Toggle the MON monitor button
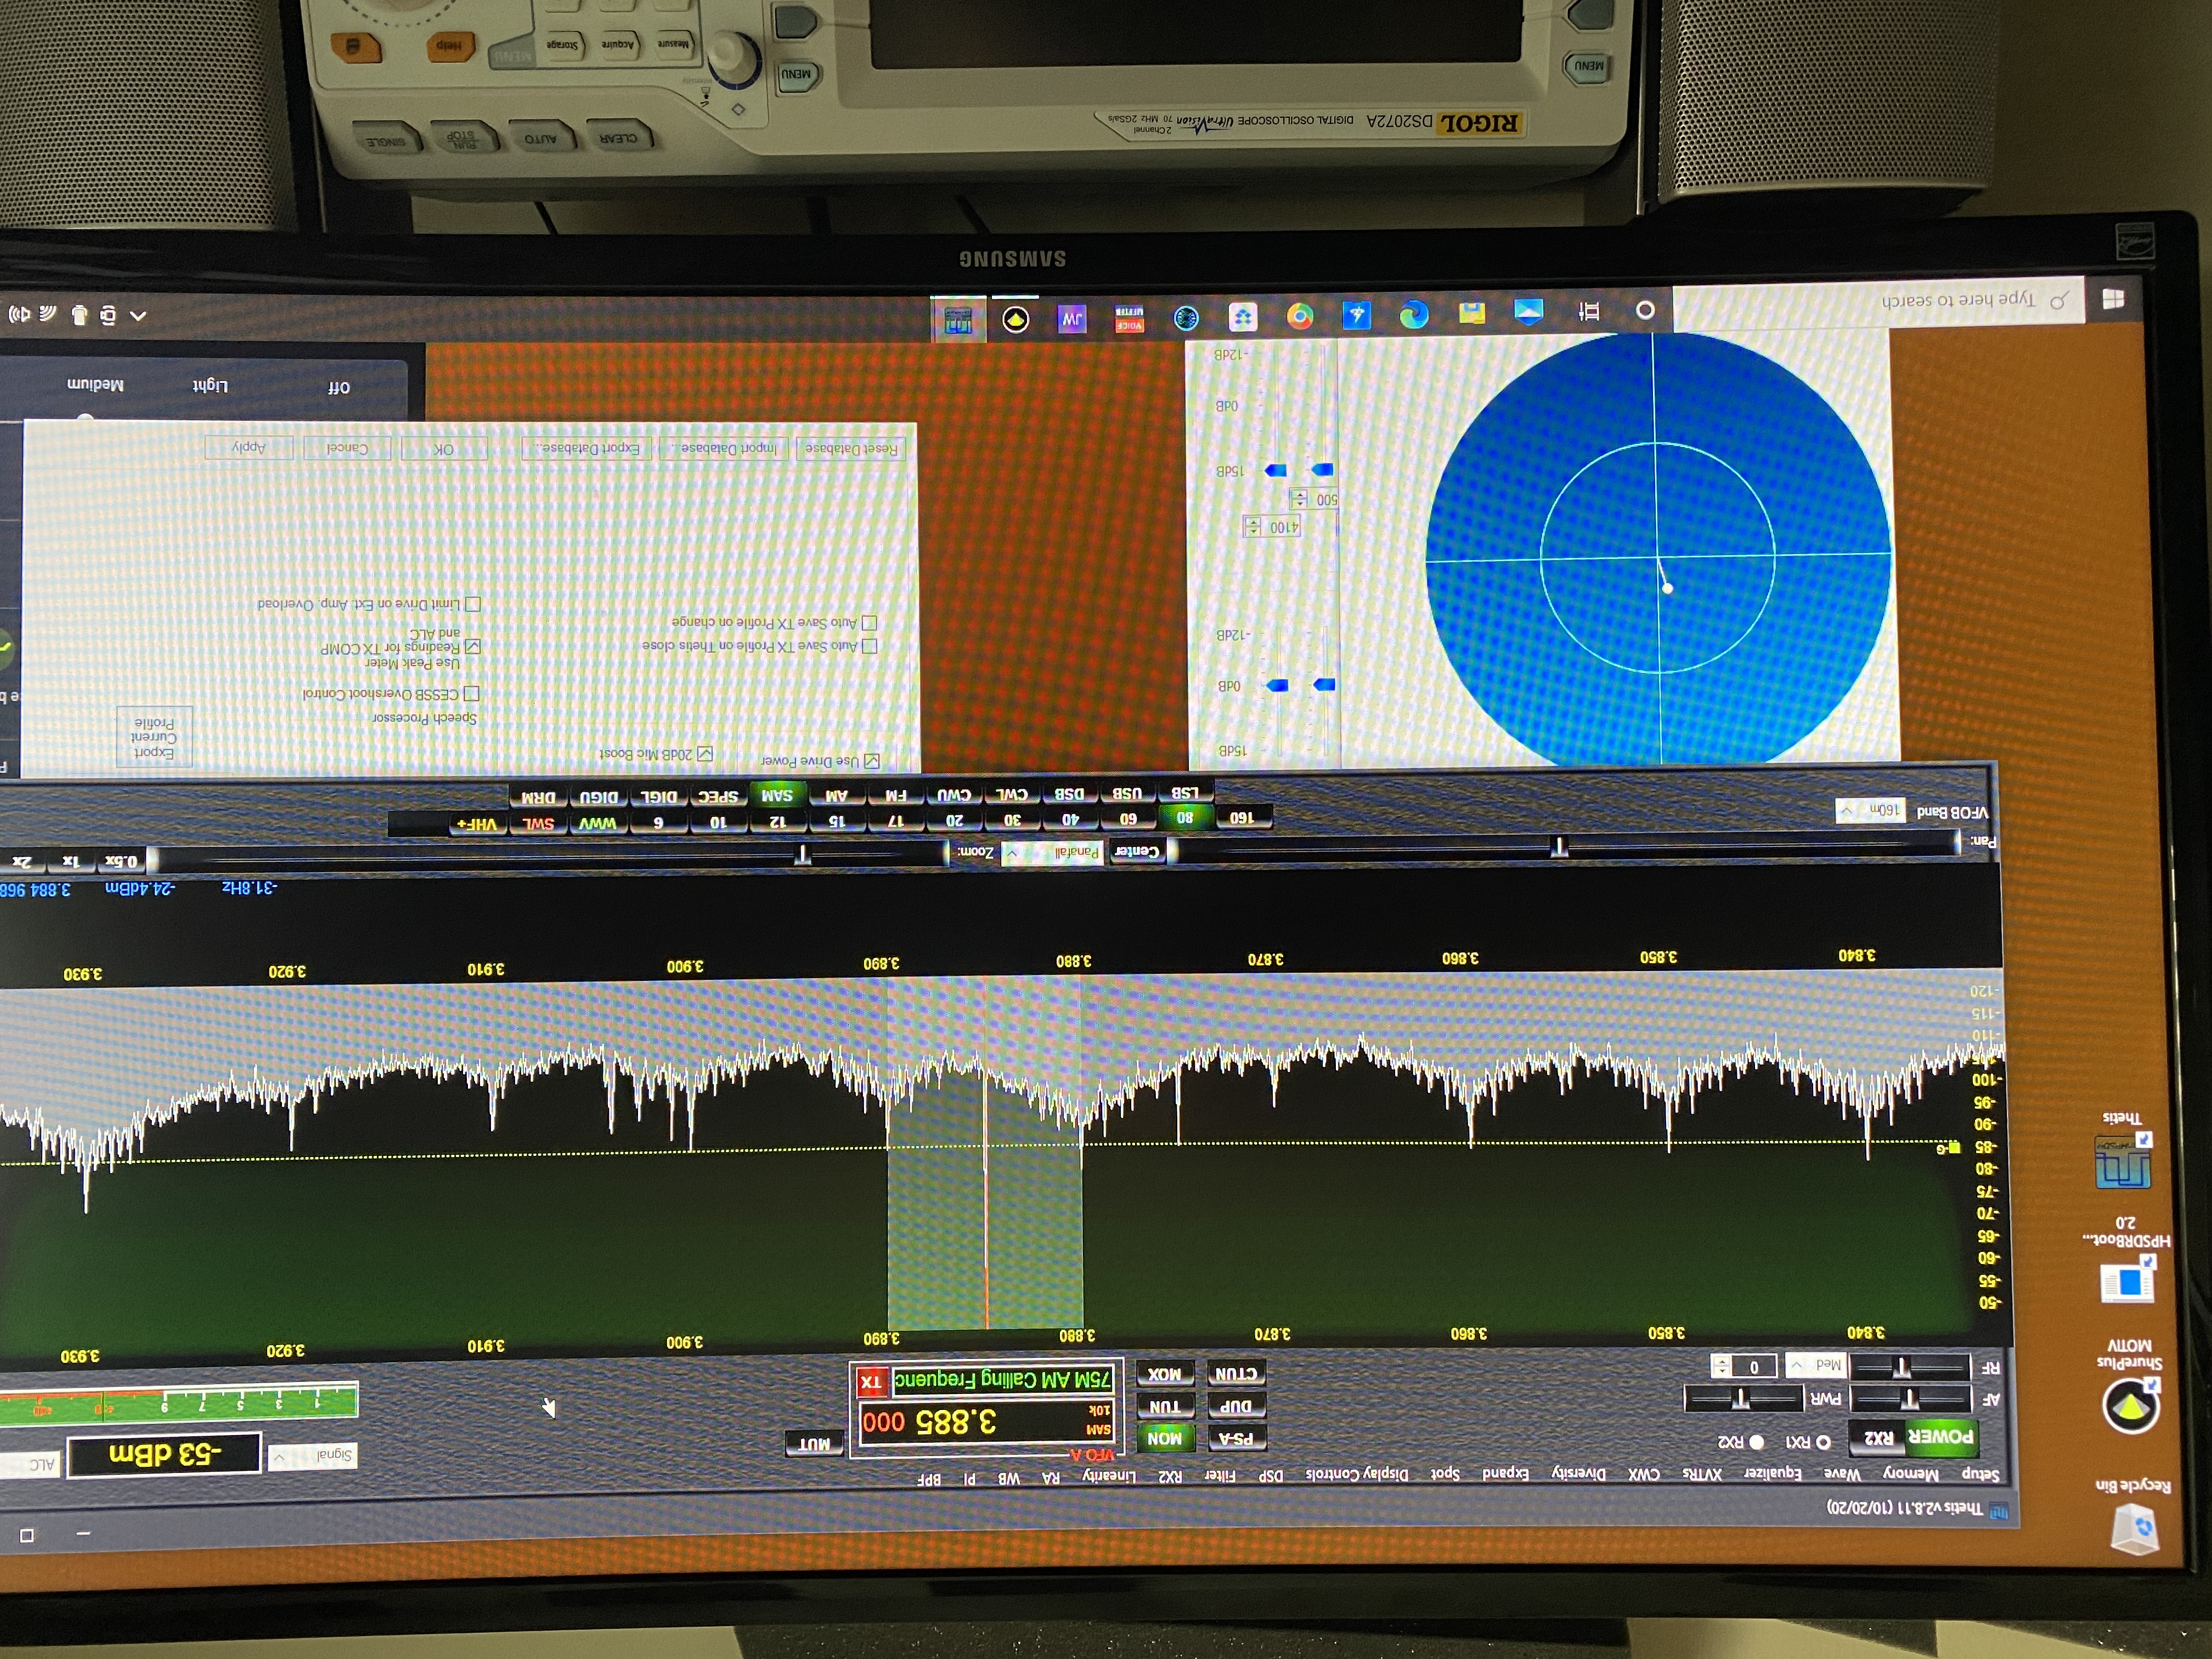Screen dimensions: 2212x1659 coord(1164,1438)
